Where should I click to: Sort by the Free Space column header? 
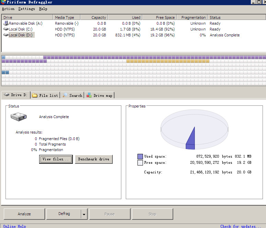159,17
